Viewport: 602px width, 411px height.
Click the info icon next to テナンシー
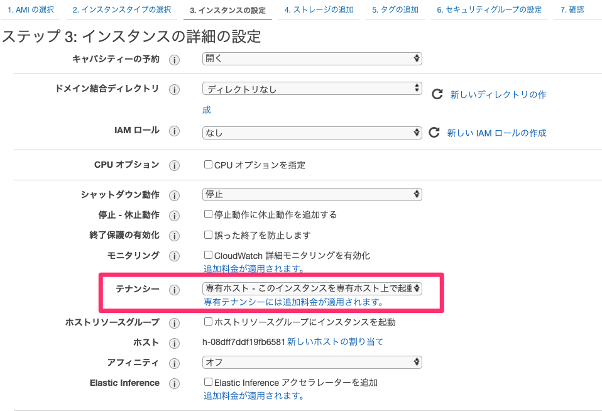[x=174, y=289]
